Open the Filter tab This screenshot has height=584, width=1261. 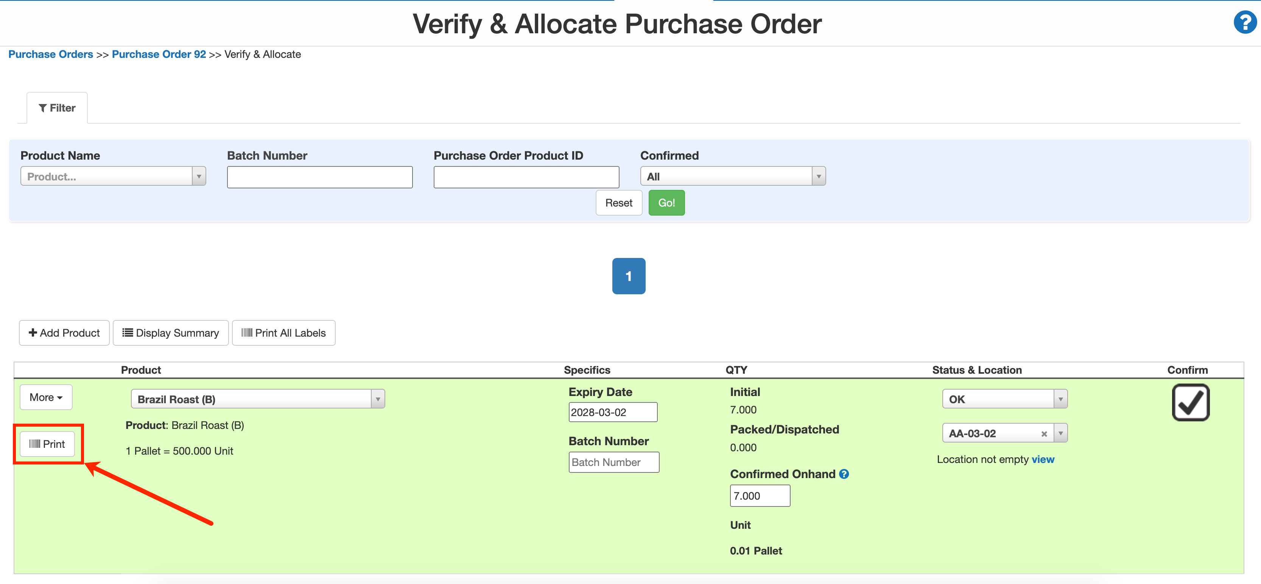[x=57, y=108]
